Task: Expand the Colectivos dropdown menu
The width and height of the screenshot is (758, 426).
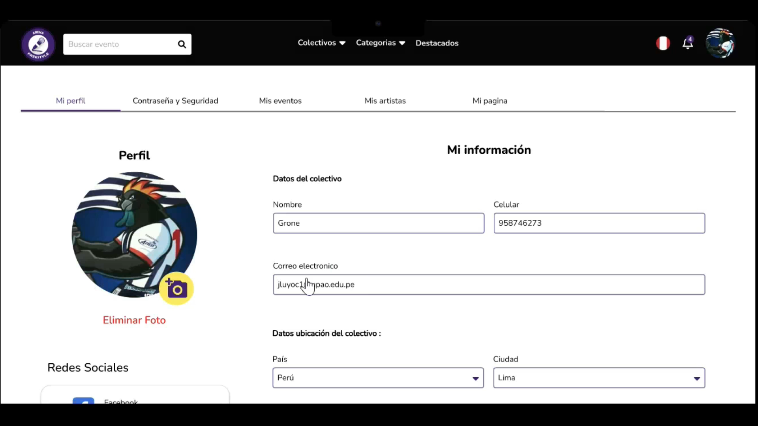Action: (321, 43)
